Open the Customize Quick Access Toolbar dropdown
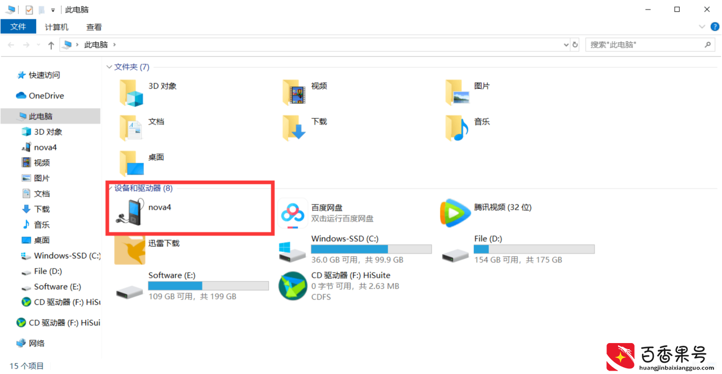 [52, 10]
